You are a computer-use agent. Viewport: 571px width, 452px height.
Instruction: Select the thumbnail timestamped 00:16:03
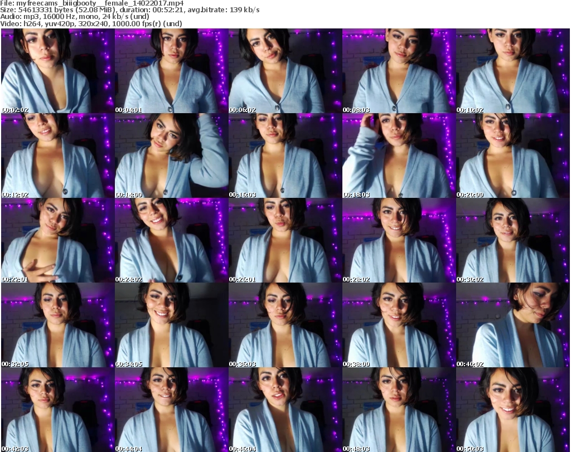[285, 155]
